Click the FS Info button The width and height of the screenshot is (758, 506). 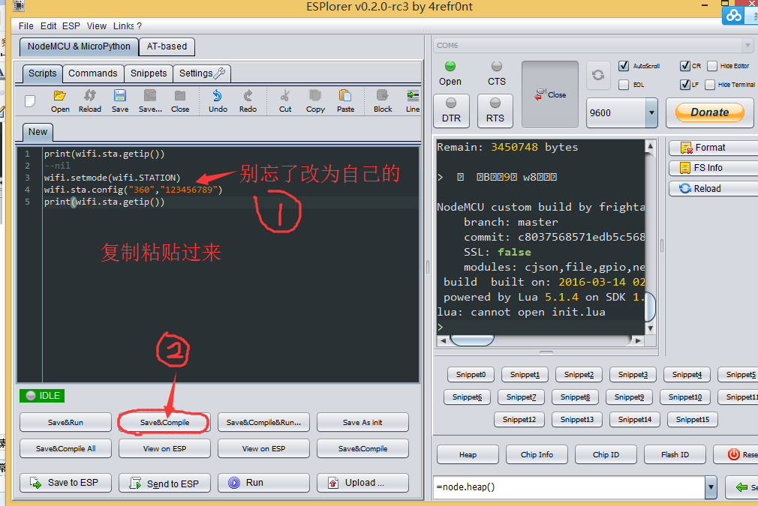[x=713, y=167]
